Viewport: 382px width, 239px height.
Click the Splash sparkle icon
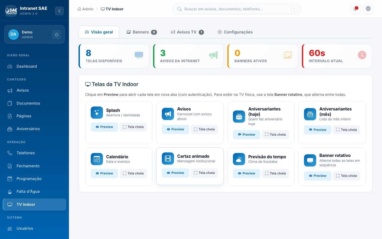(97, 113)
